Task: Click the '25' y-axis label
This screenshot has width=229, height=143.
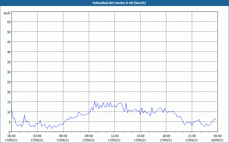Action: [9, 82]
